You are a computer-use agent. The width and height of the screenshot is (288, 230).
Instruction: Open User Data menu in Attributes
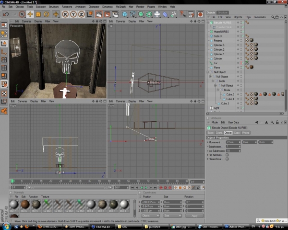click(233, 122)
